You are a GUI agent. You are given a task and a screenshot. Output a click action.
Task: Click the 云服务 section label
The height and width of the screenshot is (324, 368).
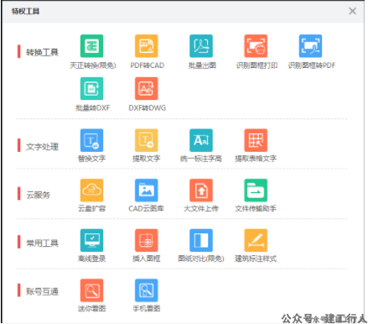[x=39, y=195]
